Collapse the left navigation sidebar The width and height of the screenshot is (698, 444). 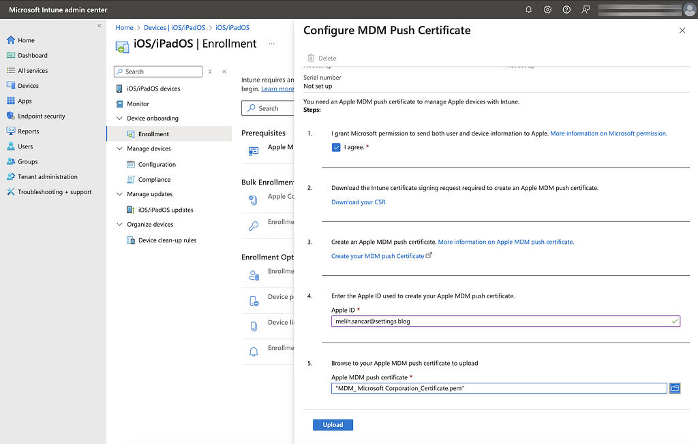point(100,26)
